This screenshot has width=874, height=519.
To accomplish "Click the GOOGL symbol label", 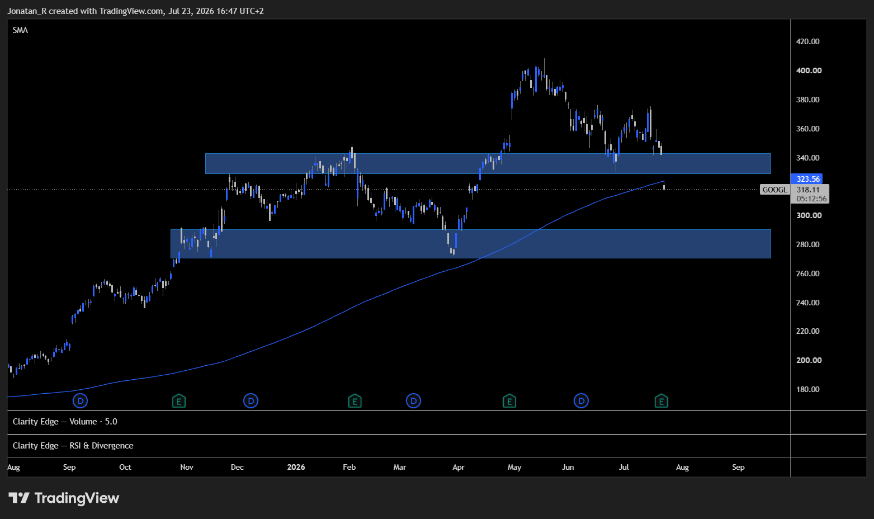I will coord(775,190).
